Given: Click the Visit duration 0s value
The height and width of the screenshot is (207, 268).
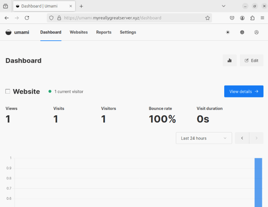Looking at the screenshot, I should (203, 119).
